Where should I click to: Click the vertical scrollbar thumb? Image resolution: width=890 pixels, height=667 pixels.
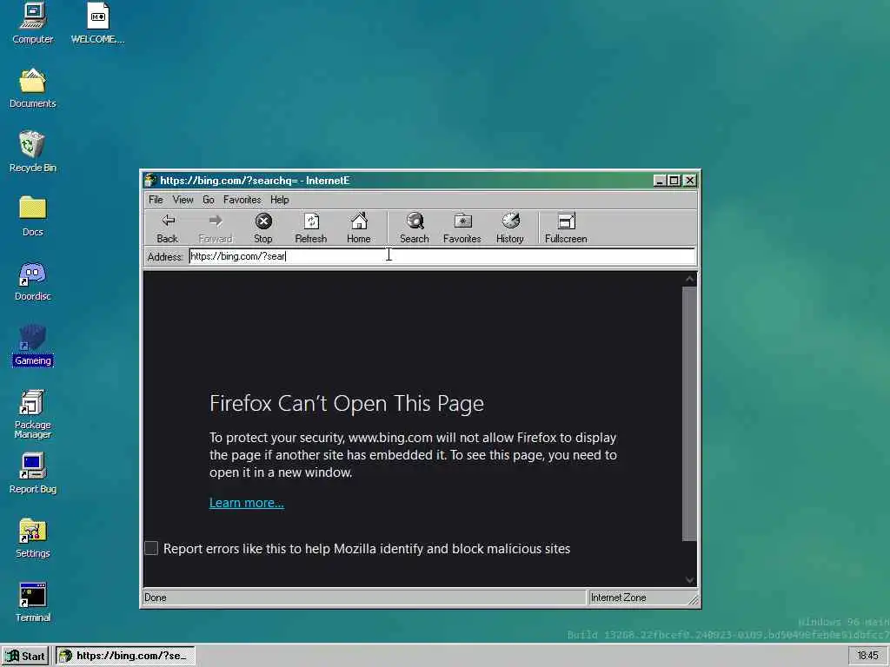click(689, 413)
